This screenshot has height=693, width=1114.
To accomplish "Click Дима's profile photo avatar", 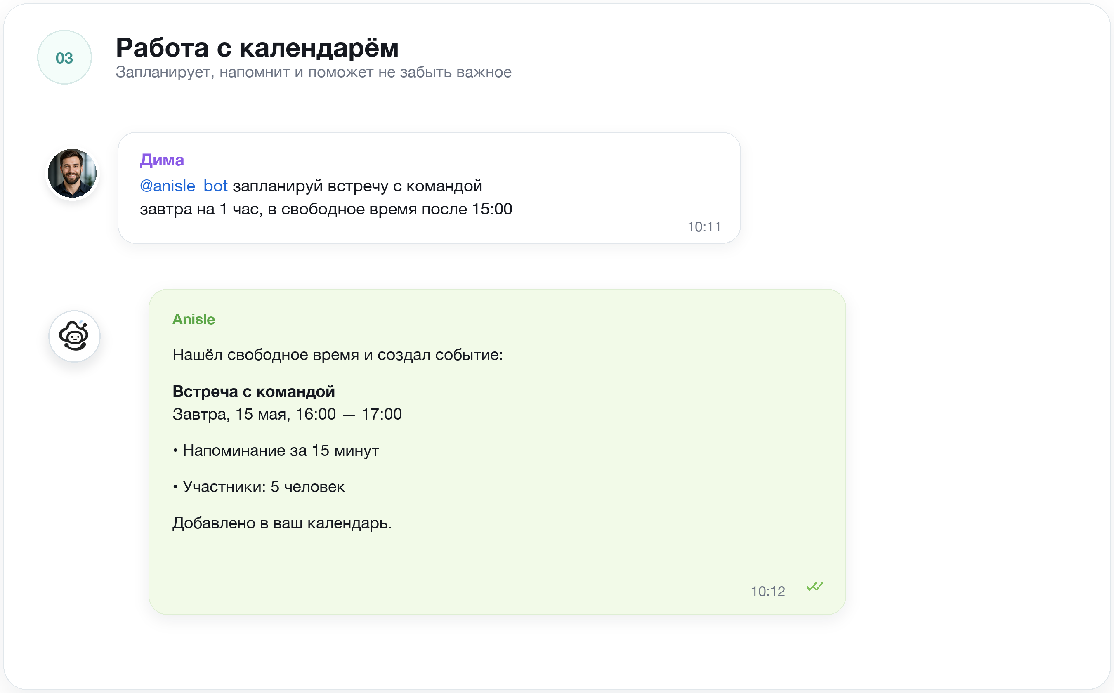I will 73,173.
